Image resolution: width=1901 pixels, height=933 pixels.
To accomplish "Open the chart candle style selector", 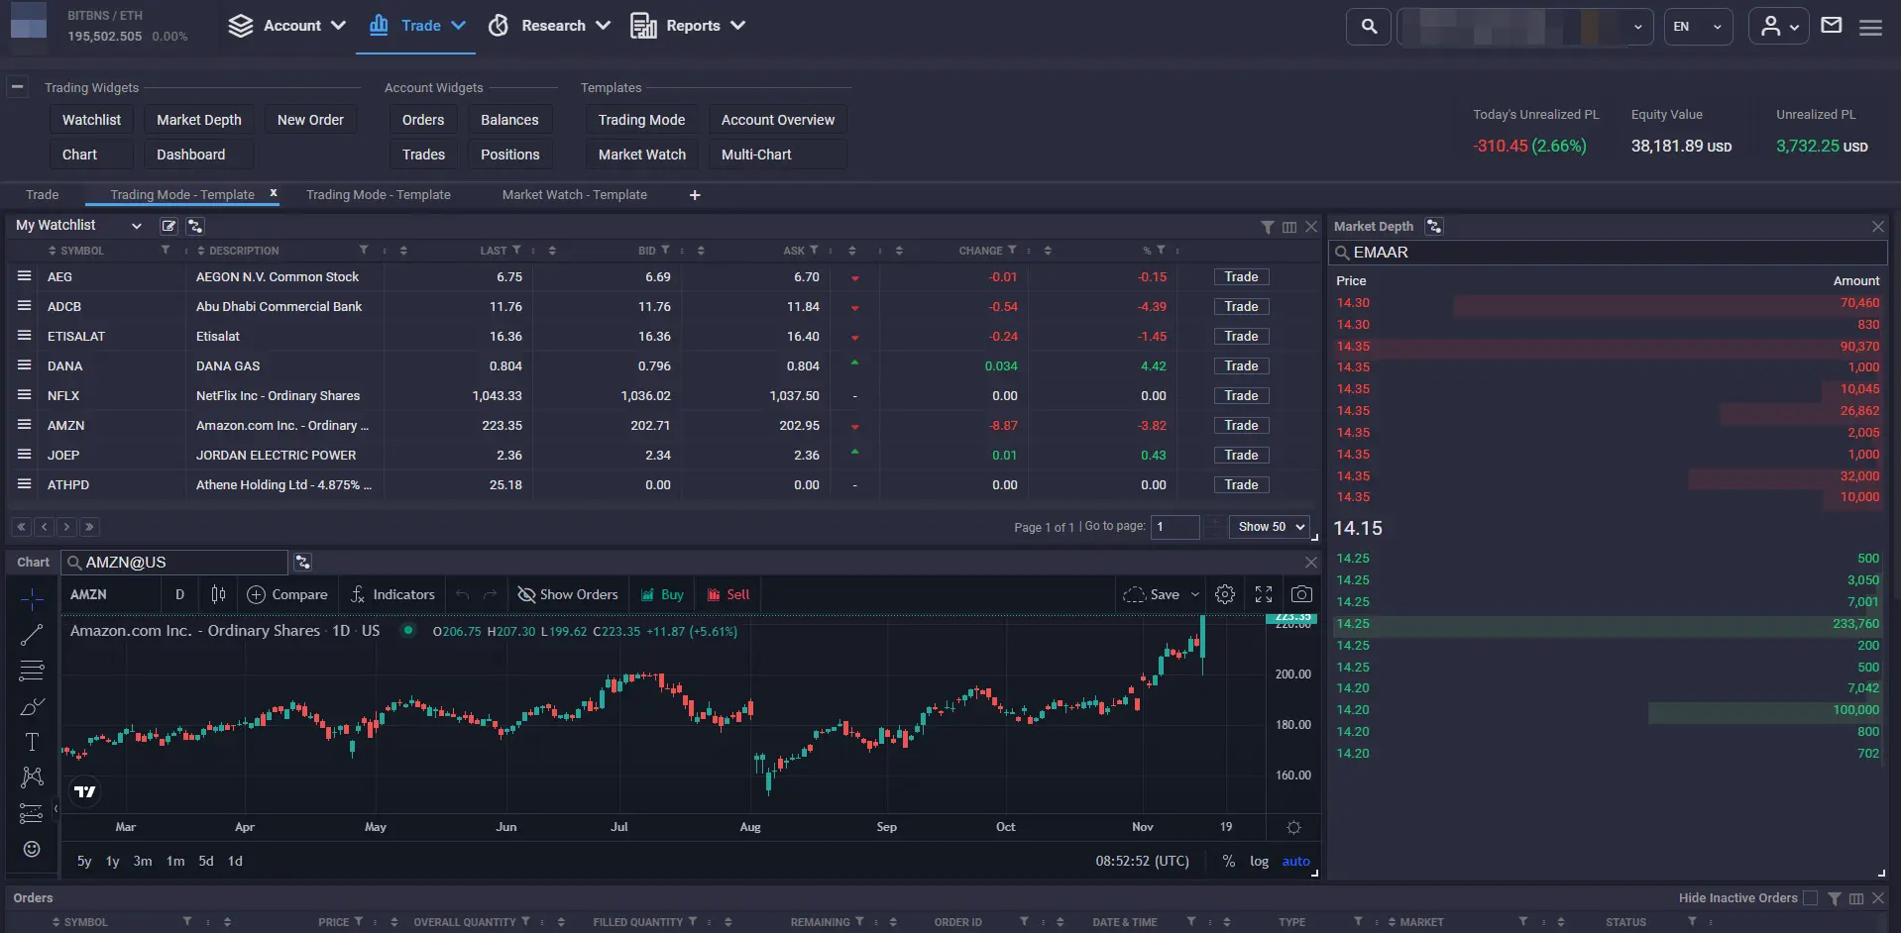I will 218,594.
